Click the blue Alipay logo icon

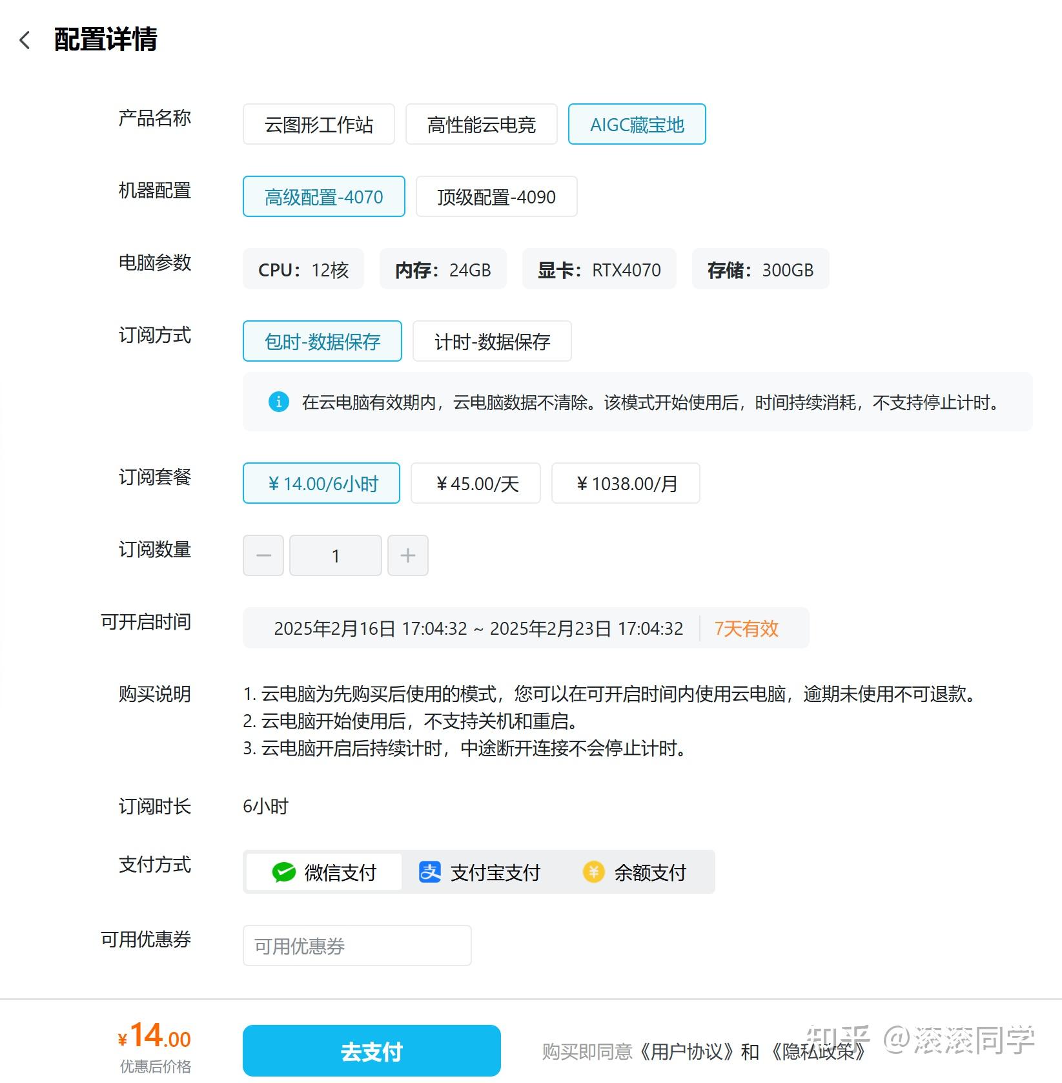click(431, 871)
